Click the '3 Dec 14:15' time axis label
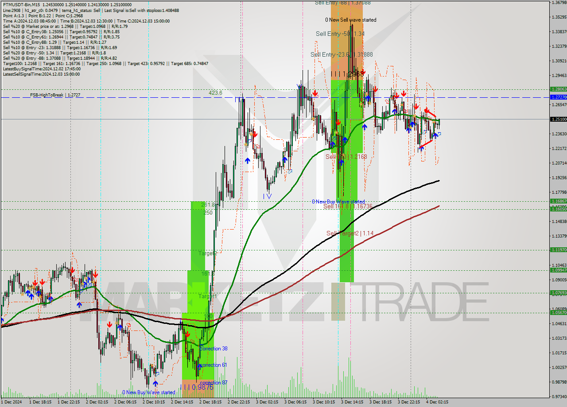The image size is (567, 407). pos(353,402)
